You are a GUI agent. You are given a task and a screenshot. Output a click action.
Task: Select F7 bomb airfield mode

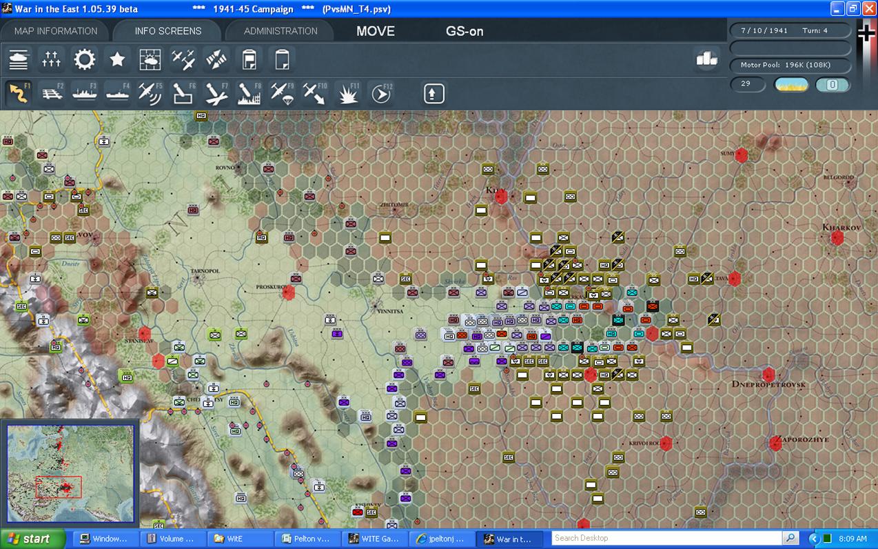216,93
